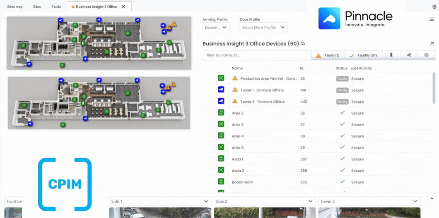439x218 pixels.
Task: Select the "Tower 3 Camera Offline" entry
Action: (263, 102)
